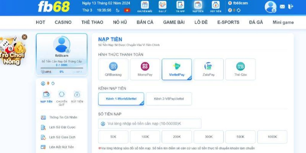Viewport: 306px width, 153px height.
Task: Pick ZaloPay payment option
Action: (208, 69)
